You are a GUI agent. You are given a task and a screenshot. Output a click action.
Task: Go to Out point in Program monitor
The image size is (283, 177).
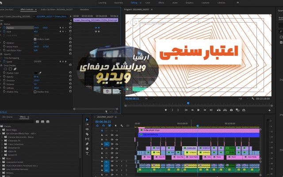[x=211, y=110]
